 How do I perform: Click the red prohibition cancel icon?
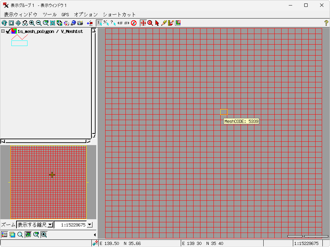click(134, 23)
